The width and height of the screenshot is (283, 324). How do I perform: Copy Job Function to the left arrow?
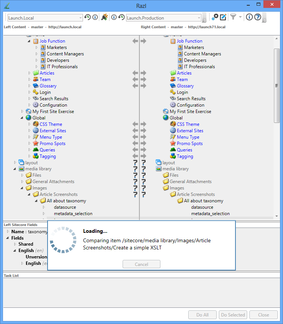135,41
